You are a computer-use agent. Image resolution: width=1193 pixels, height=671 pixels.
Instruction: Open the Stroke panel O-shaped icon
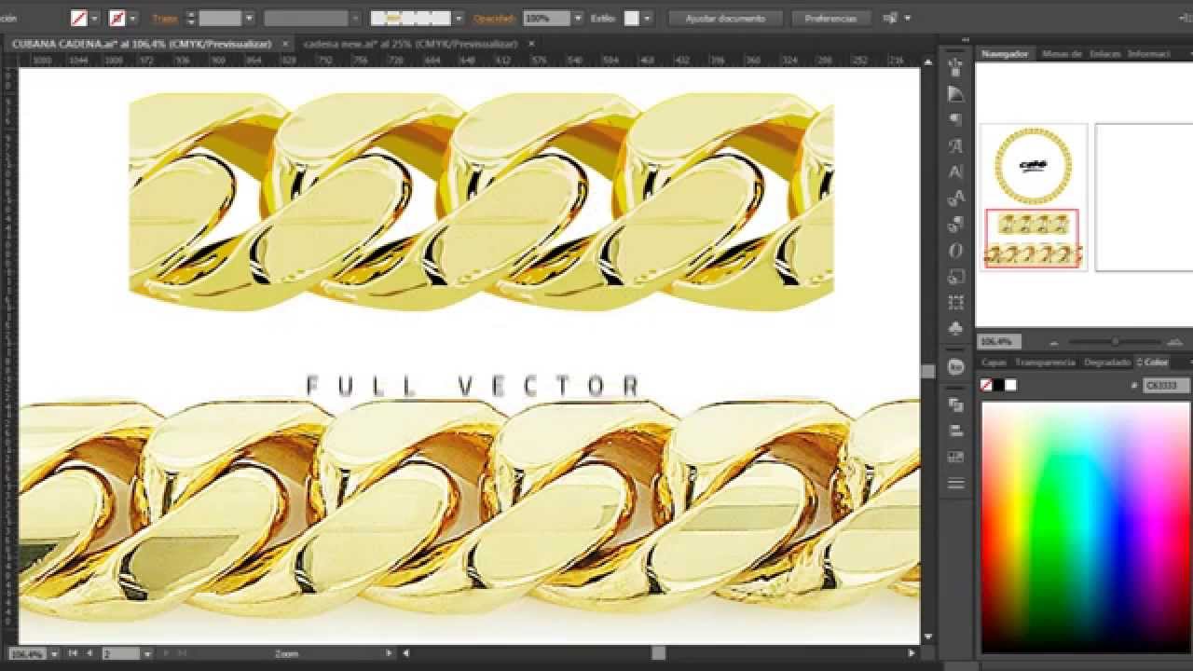955,250
